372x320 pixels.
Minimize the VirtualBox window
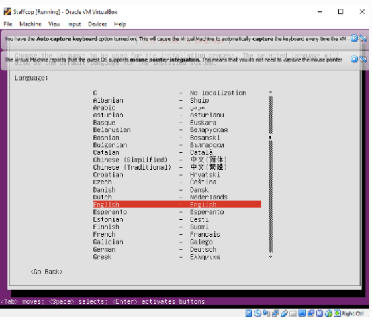[x=320, y=11]
